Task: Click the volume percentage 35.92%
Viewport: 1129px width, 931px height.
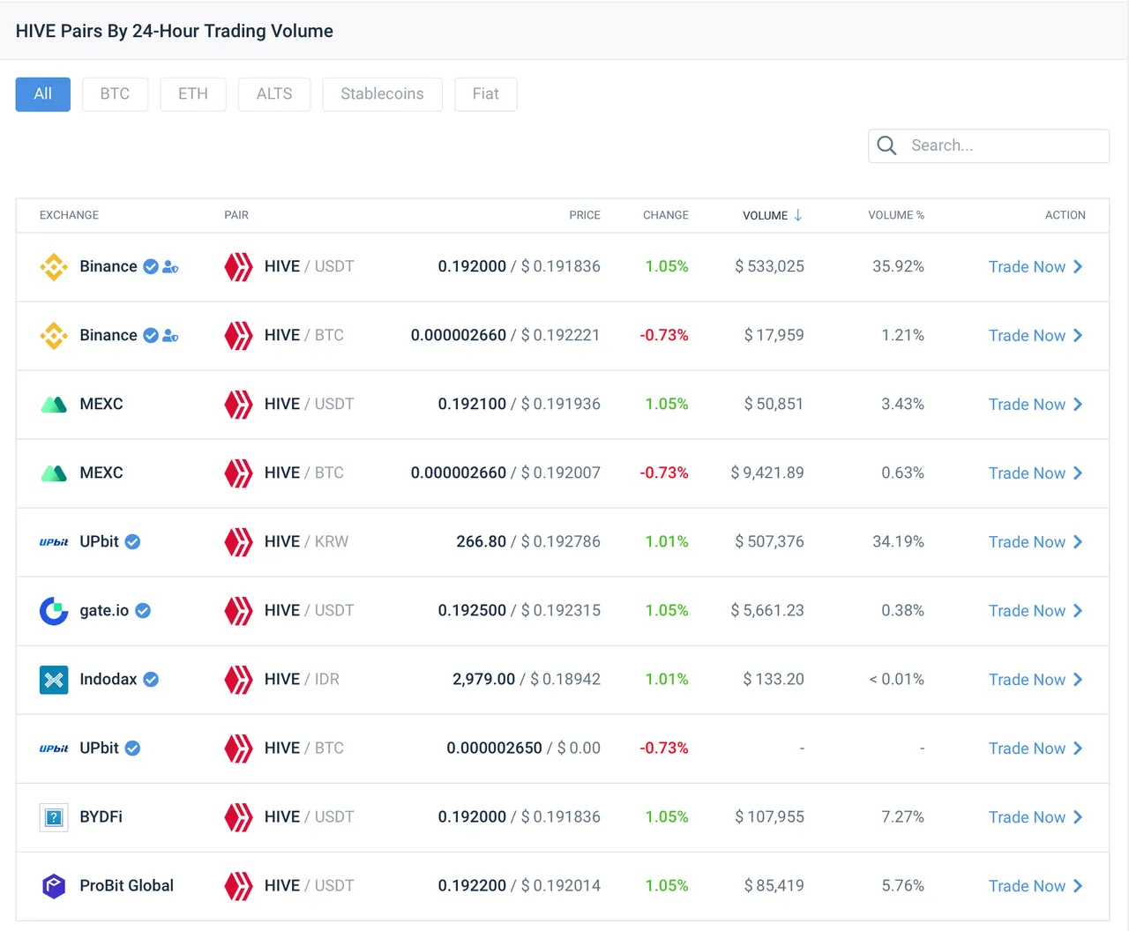Action: click(x=898, y=266)
